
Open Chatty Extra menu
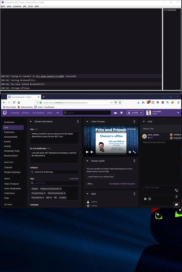coord(31,6)
